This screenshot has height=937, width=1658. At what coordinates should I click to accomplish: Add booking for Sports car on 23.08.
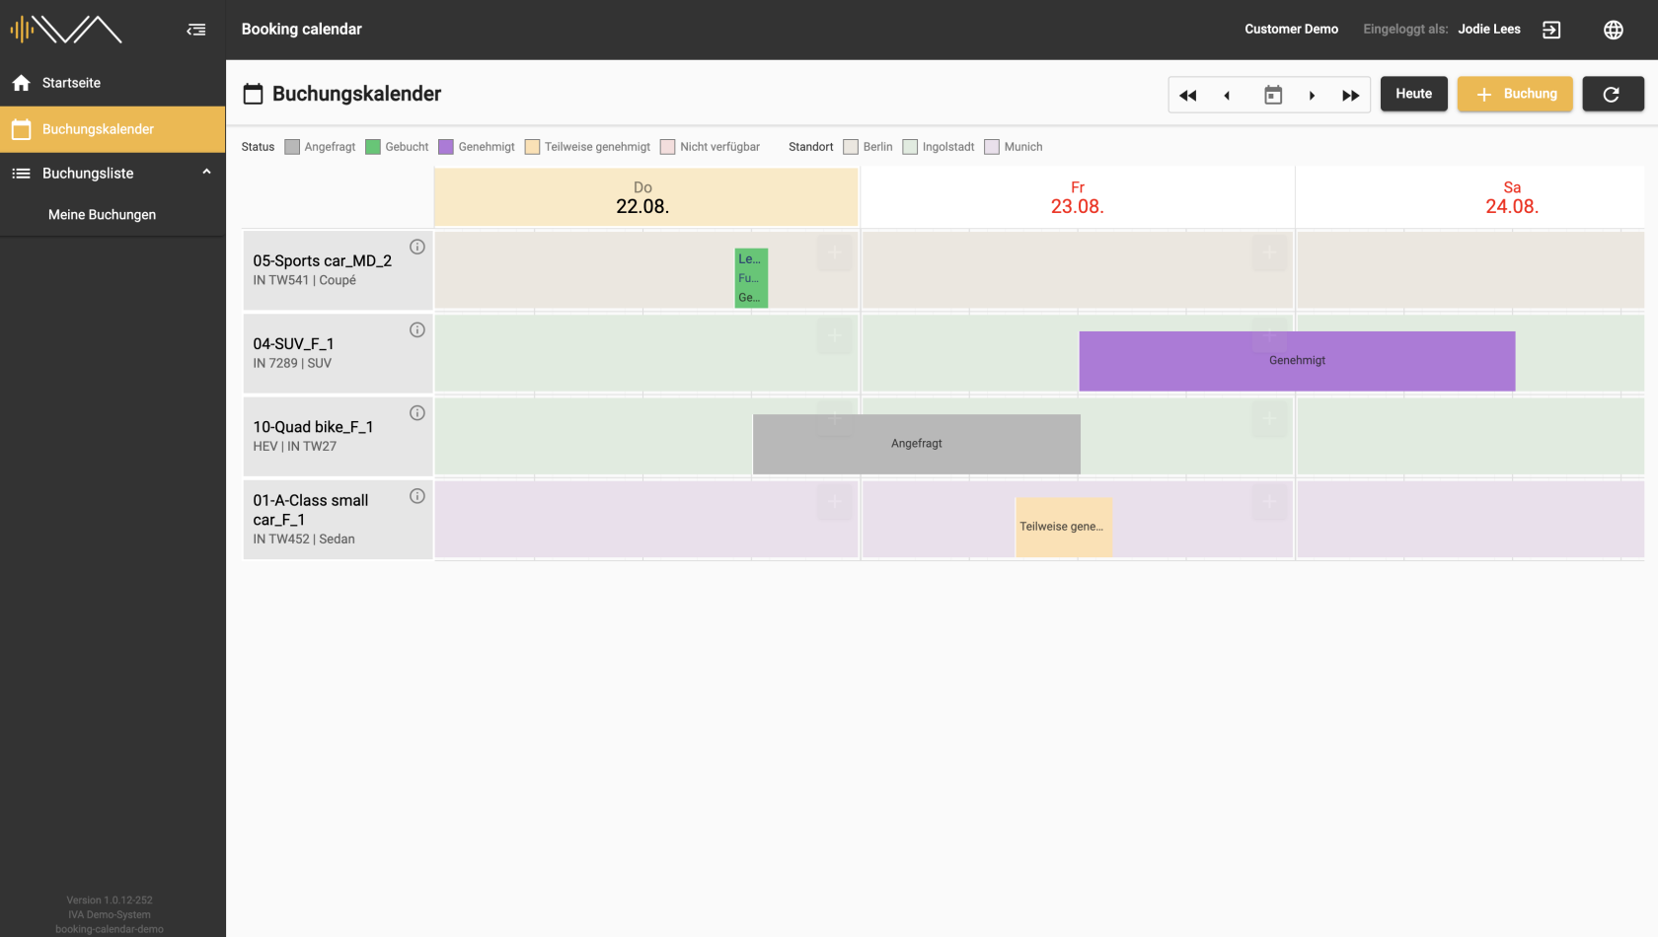point(1270,253)
